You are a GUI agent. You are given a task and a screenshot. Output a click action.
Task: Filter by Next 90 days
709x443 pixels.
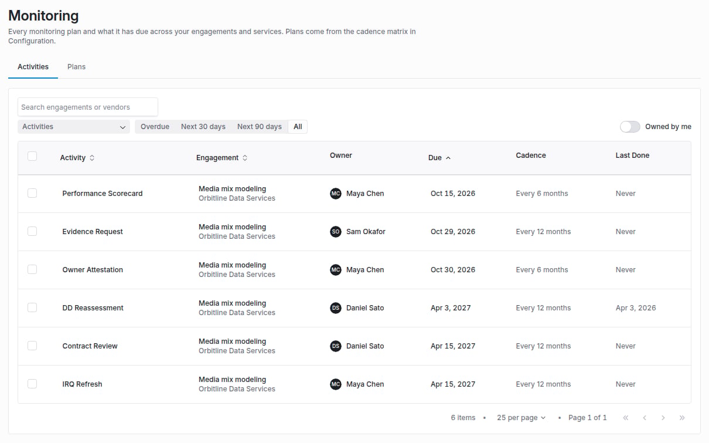(x=260, y=127)
